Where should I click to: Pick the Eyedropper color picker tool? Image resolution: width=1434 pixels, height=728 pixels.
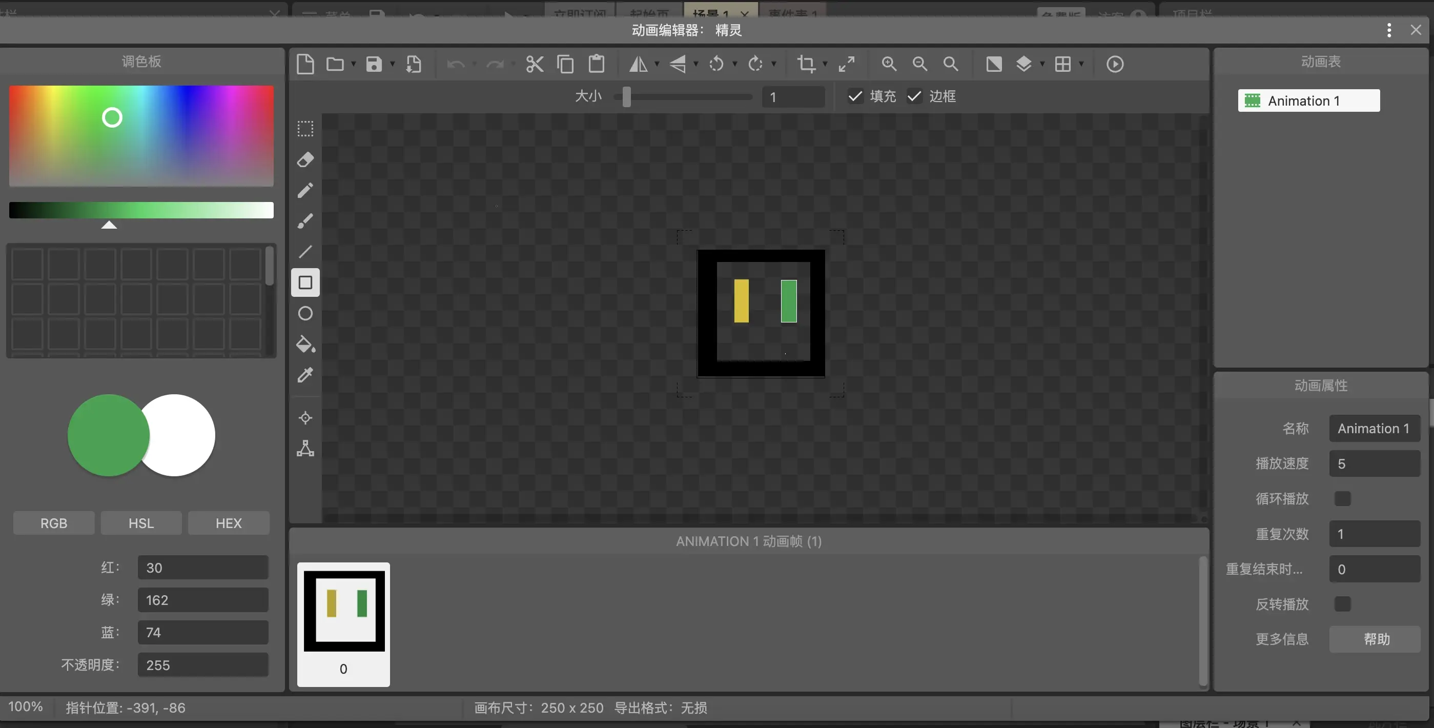click(305, 375)
